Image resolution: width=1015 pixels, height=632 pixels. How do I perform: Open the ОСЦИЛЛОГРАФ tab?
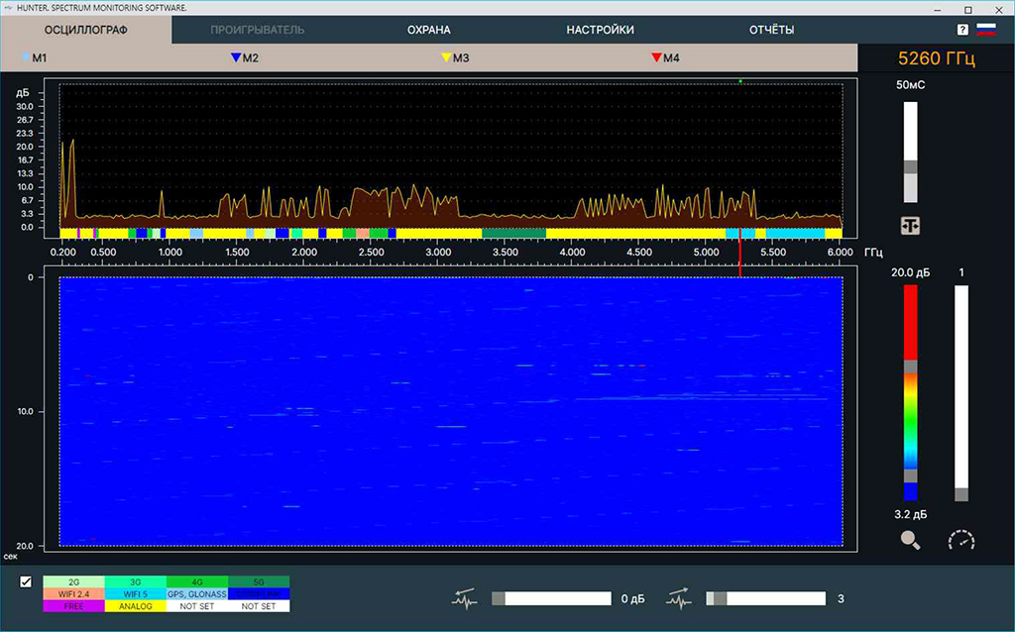pyautogui.click(x=86, y=30)
